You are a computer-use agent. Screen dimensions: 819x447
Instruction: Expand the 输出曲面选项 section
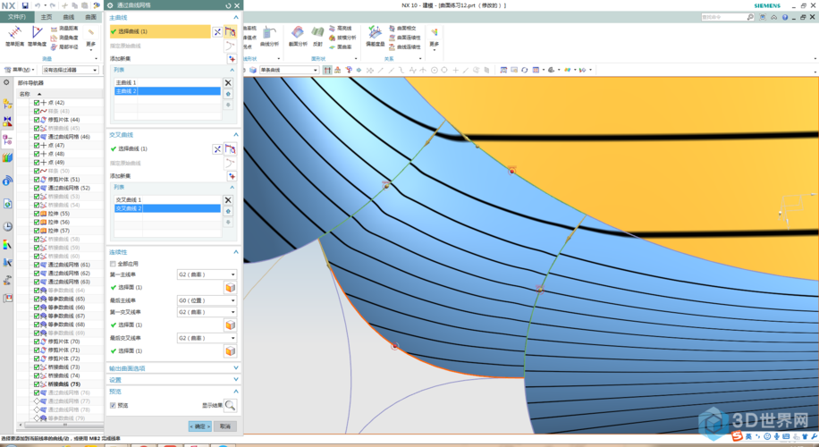[x=173, y=368]
